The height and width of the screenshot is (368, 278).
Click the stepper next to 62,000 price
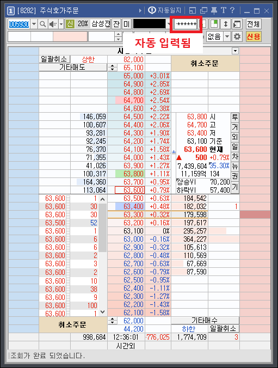click(x=113, y=321)
